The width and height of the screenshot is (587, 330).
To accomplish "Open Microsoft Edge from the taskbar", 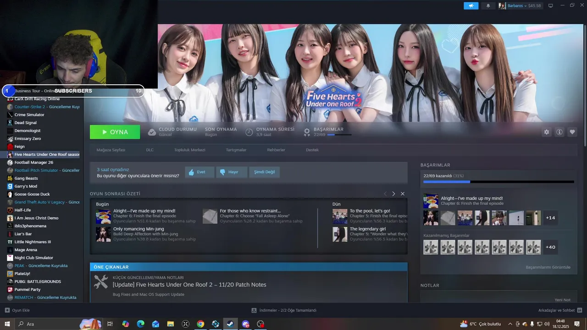I will point(140,324).
